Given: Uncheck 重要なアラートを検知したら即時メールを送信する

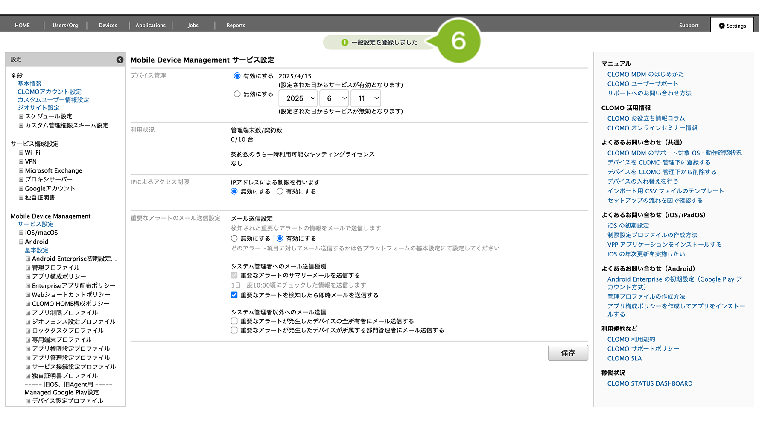Looking at the screenshot, I should 234,295.
